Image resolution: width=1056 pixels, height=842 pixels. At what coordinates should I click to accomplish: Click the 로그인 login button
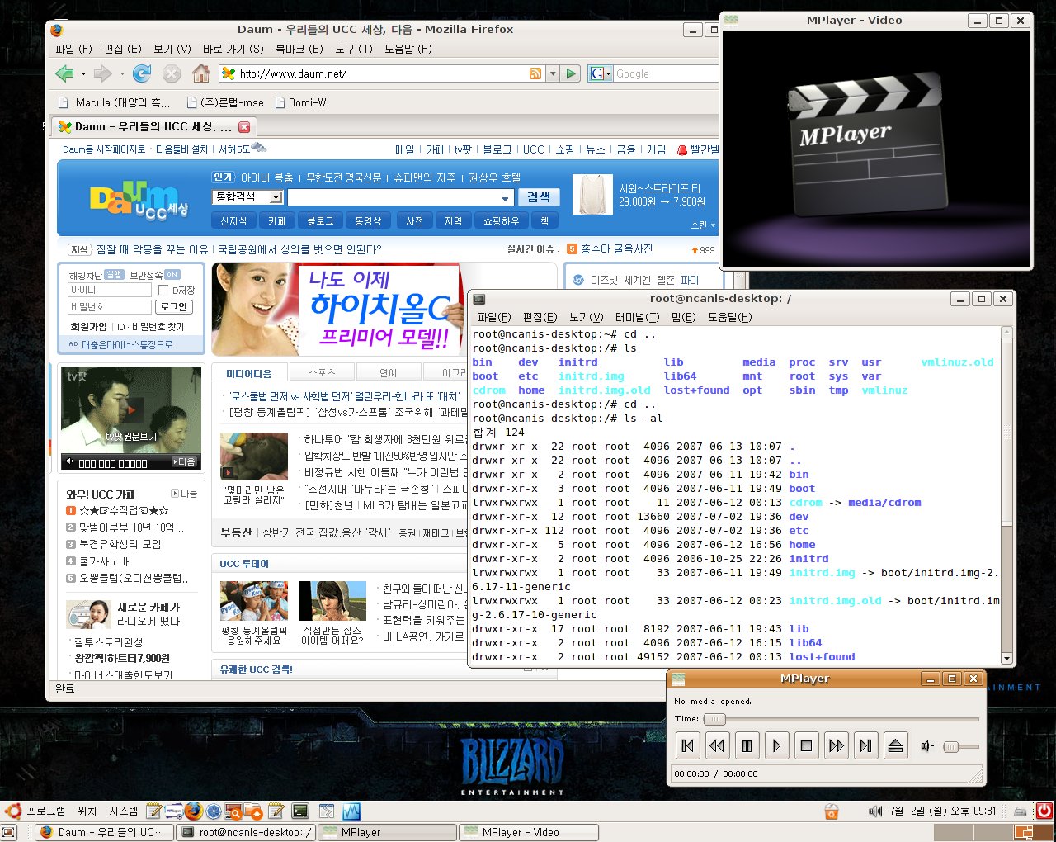tap(174, 306)
